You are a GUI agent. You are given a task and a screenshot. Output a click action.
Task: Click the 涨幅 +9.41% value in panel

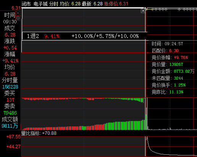point(10,61)
